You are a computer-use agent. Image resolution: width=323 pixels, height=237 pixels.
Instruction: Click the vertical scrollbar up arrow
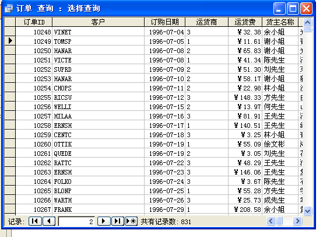click(307, 22)
